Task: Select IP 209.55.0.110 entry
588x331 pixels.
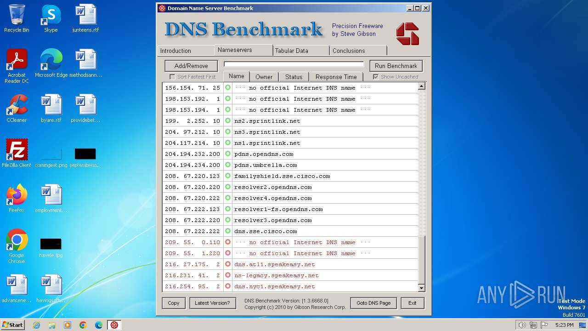Action: 192,242
